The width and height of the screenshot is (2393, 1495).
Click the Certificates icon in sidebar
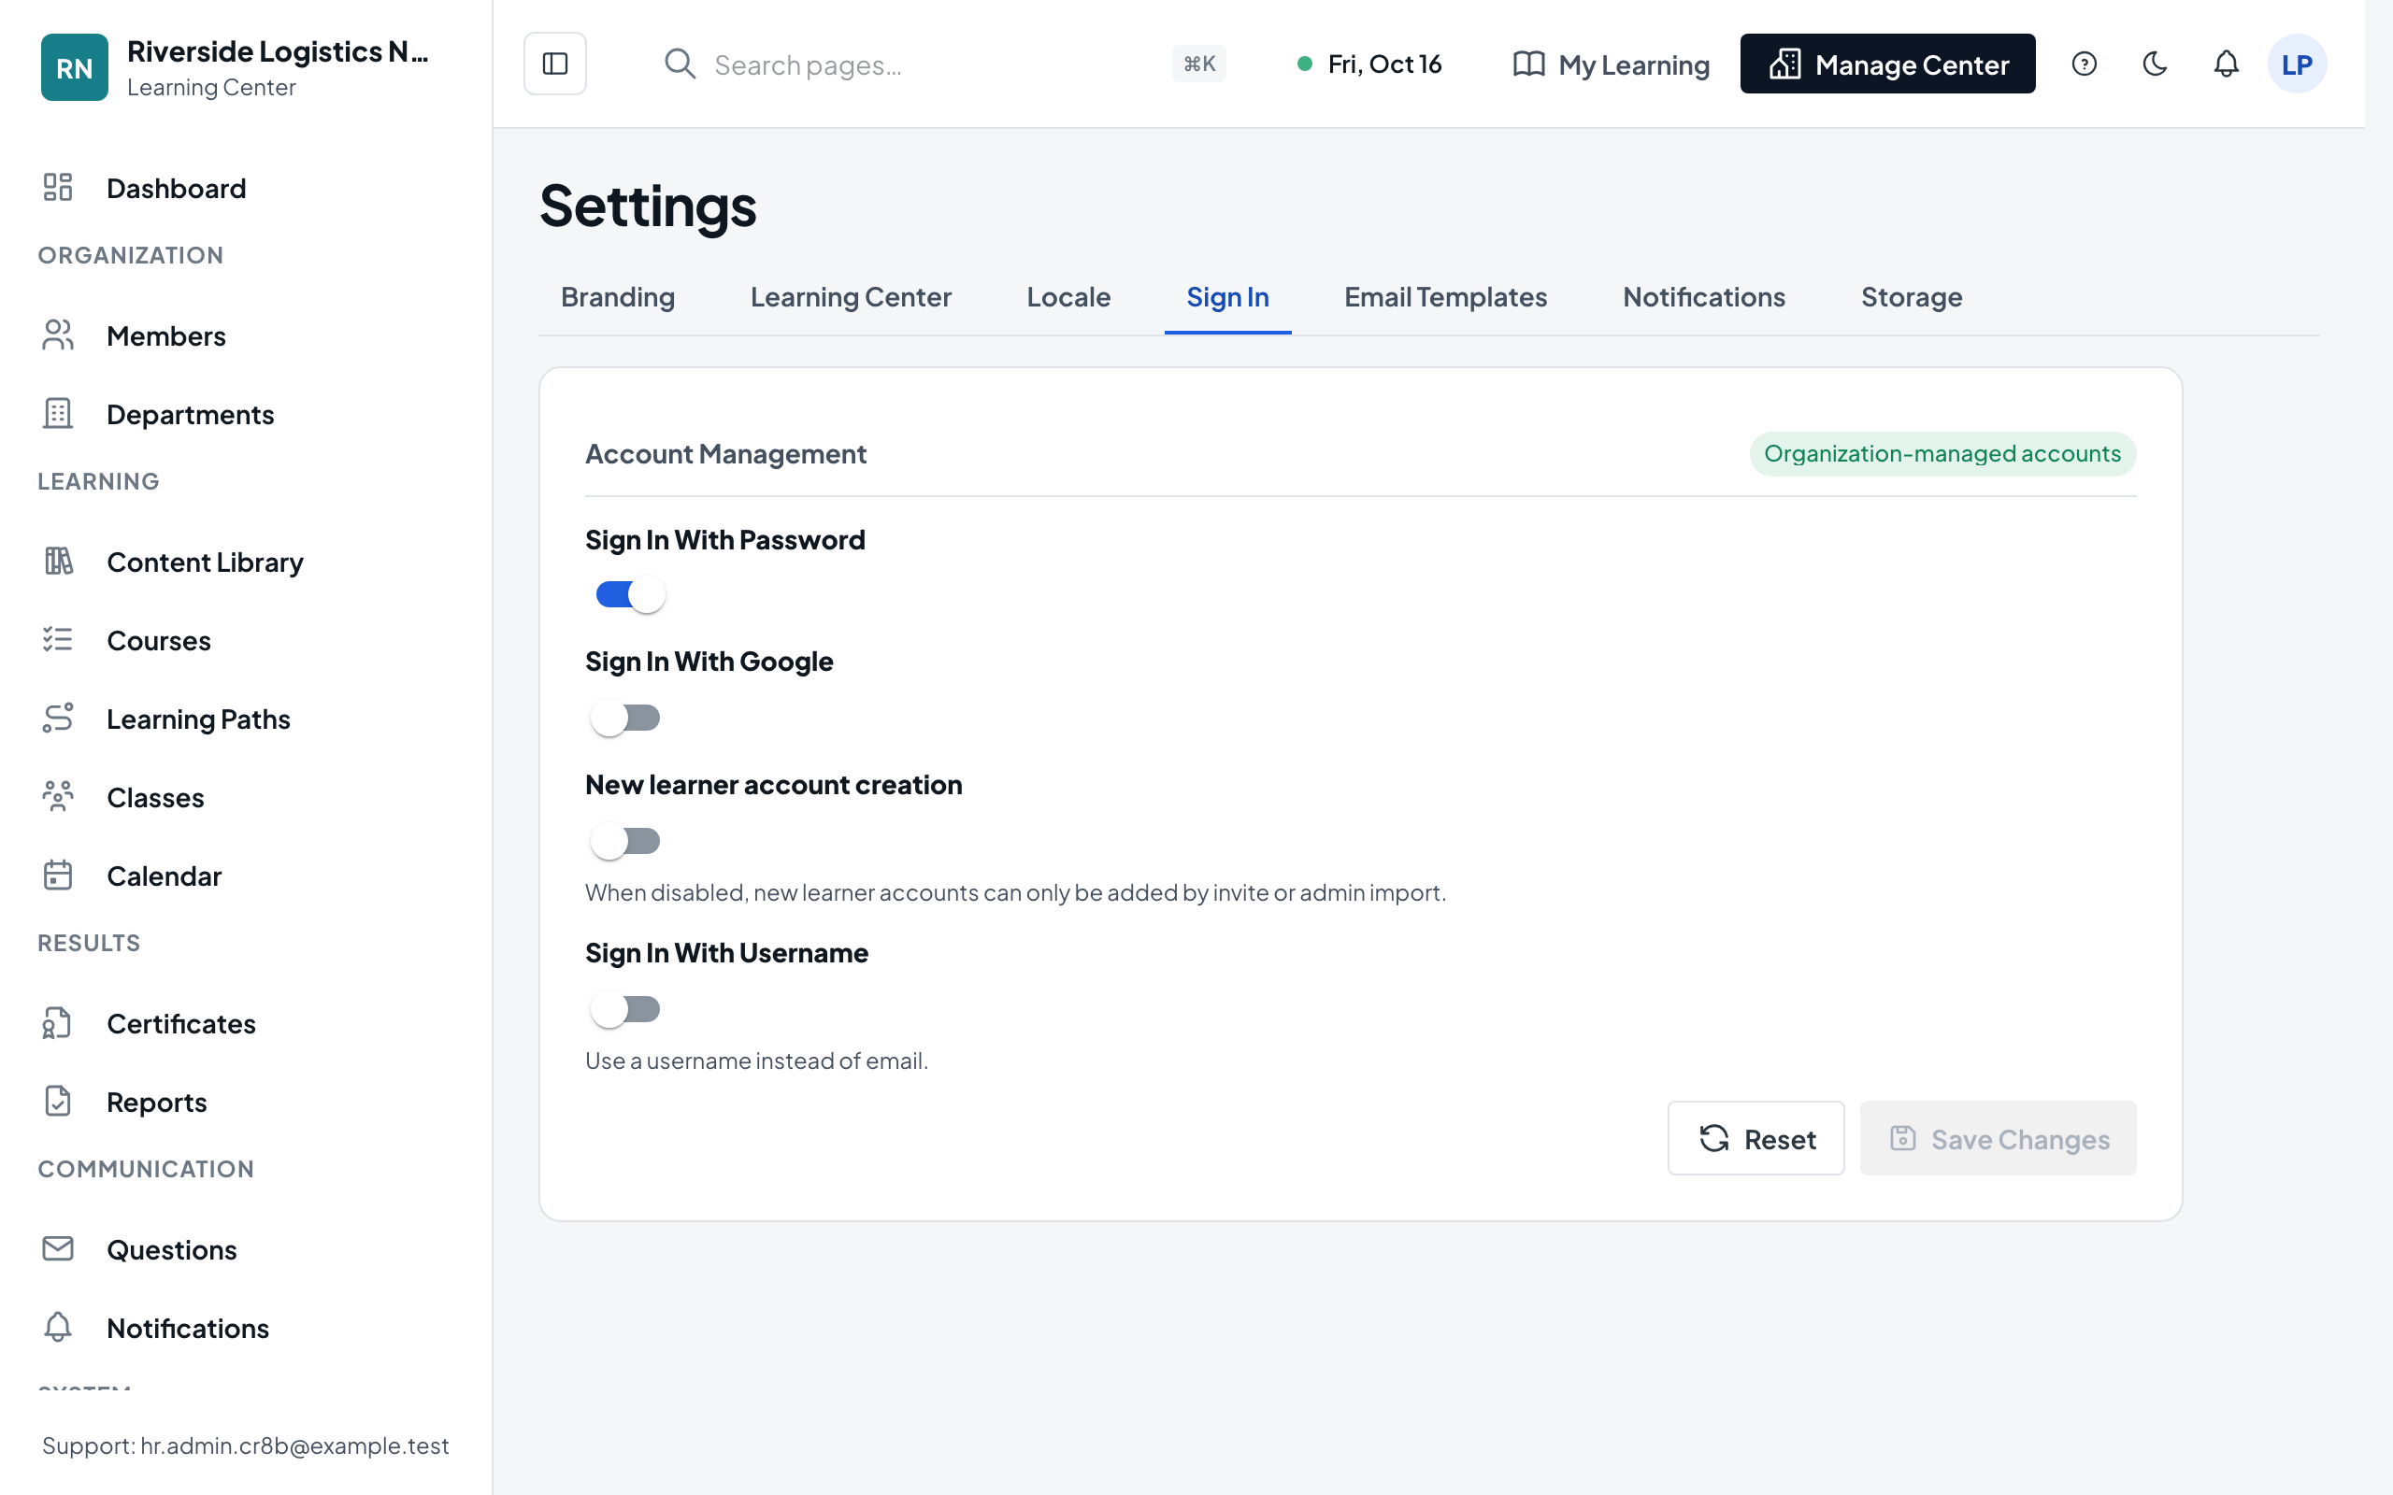click(58, 1022)
